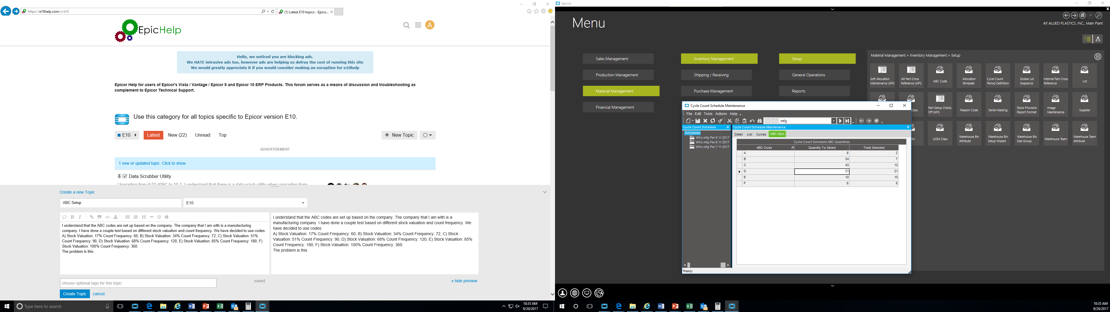The width and height of the screenshot is (1110, 312).
Task: Open Reason Code tile
Action: [969, 104]
